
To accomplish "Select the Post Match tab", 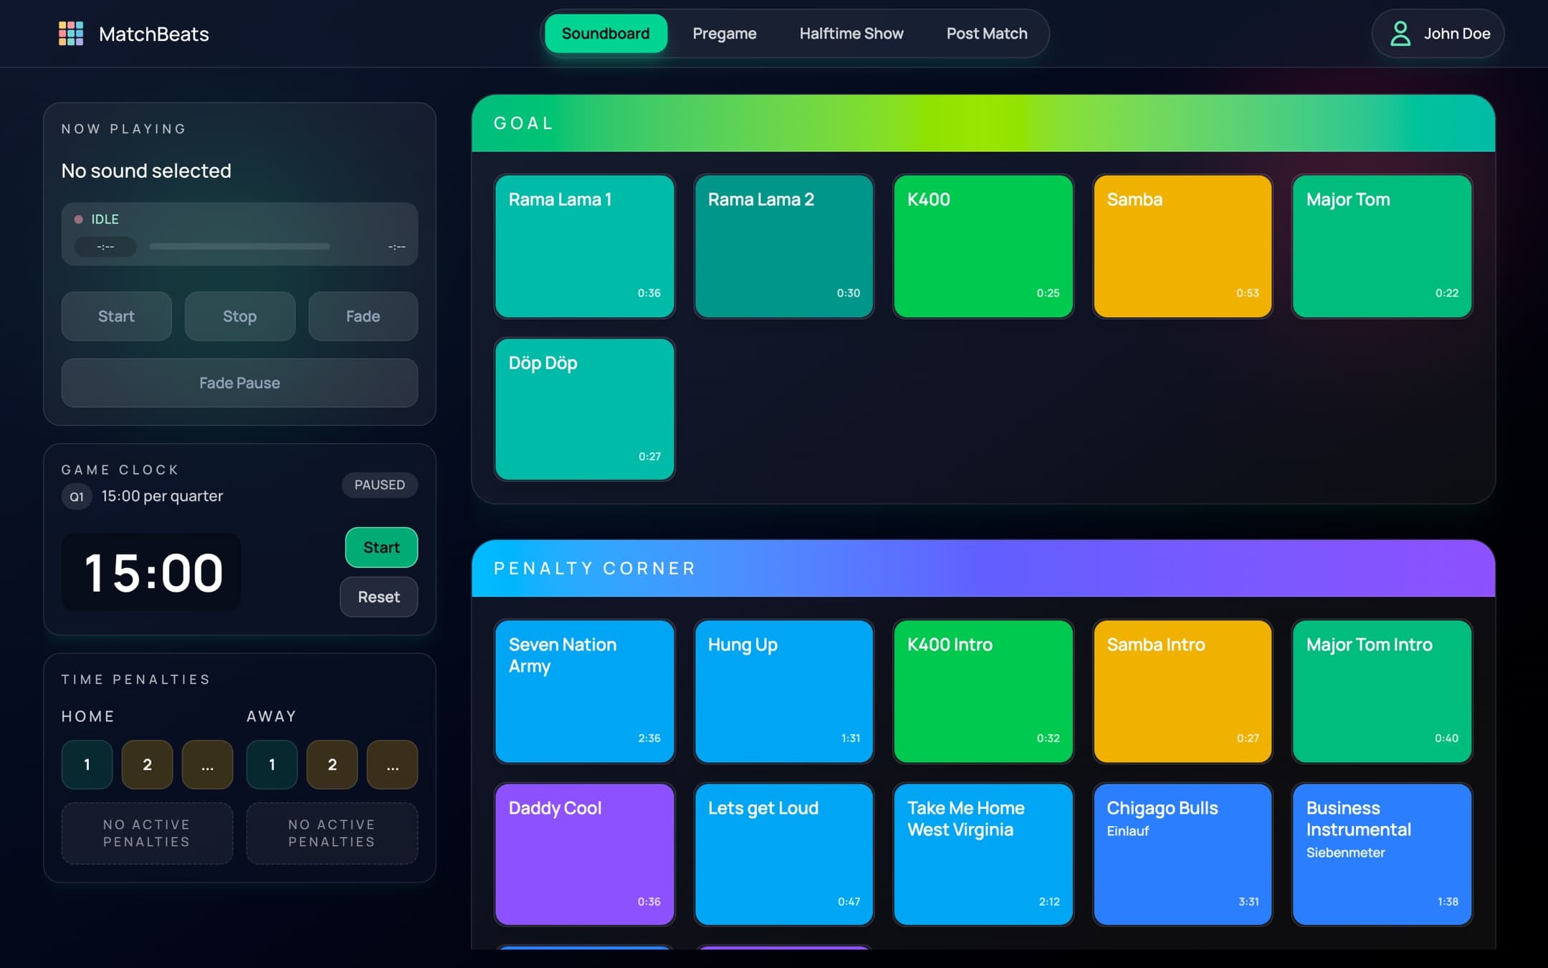I will (x=986, y=34).
